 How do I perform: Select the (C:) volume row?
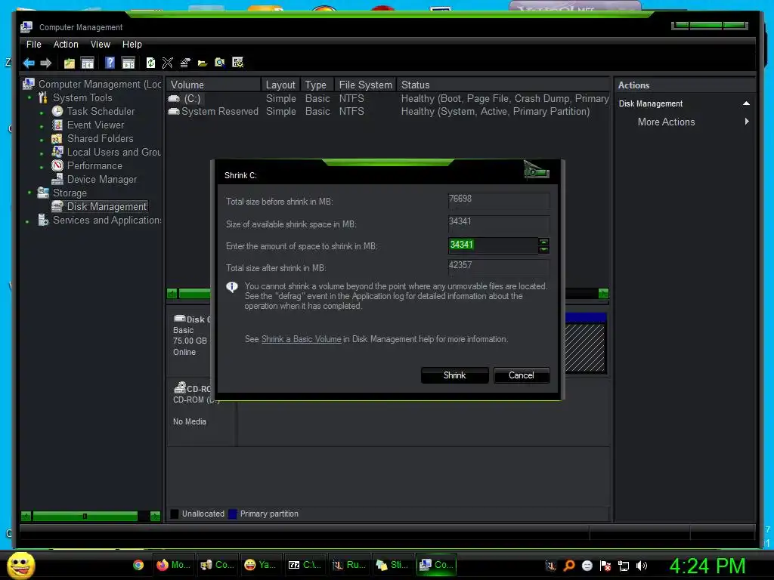(388, 99)
